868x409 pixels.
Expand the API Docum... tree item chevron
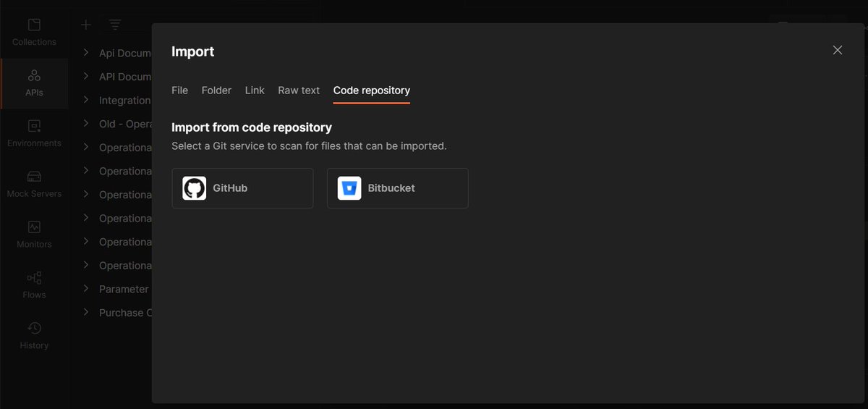(86, 77)
